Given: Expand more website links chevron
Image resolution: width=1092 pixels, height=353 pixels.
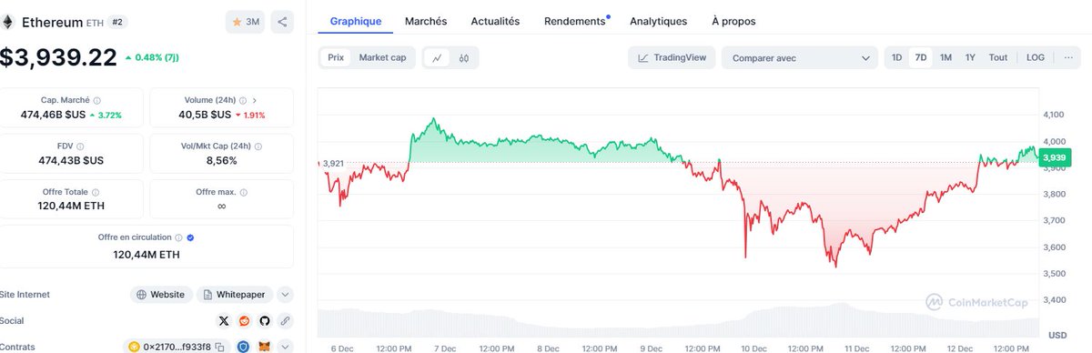Looking at the screenshot, I should [285, 295].
